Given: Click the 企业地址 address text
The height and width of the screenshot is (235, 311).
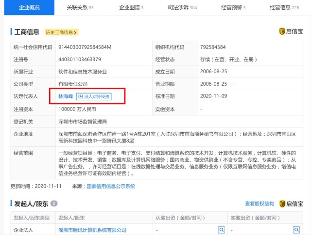Looking at the screenshot, I should [177, 137].
